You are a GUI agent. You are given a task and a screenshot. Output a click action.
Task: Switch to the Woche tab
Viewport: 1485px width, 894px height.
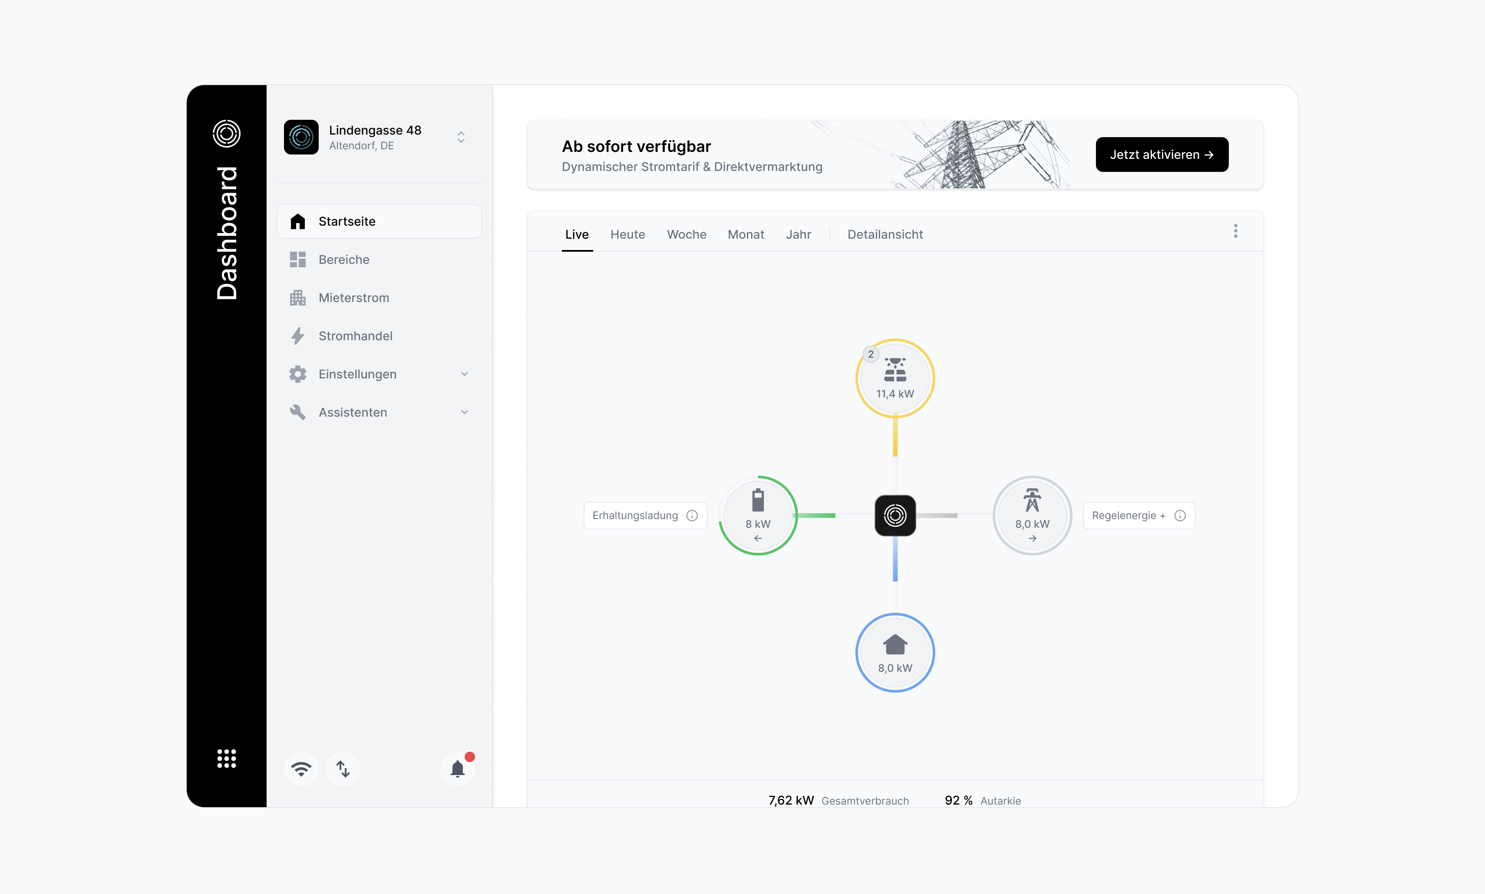click(x=686, y=234)
